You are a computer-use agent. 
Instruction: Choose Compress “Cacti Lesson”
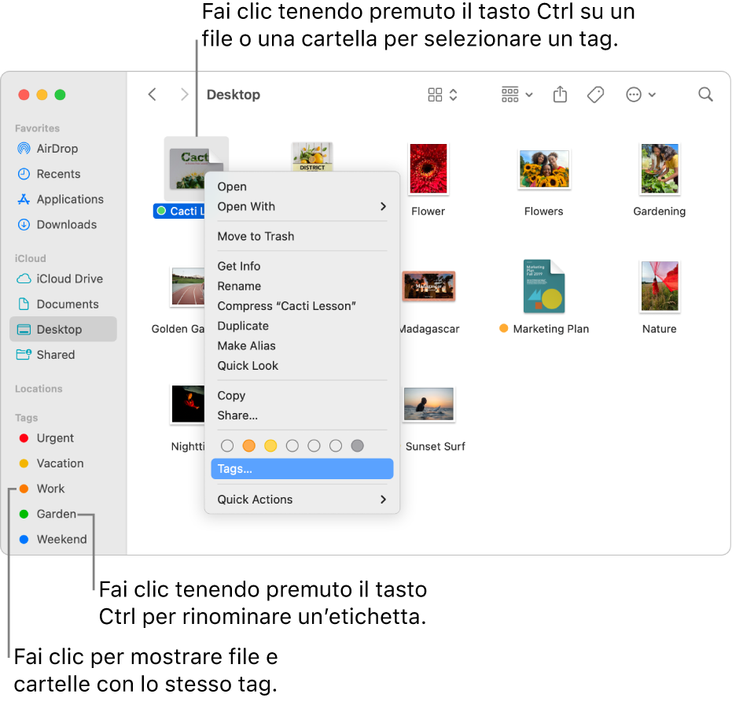coord(302,306)
